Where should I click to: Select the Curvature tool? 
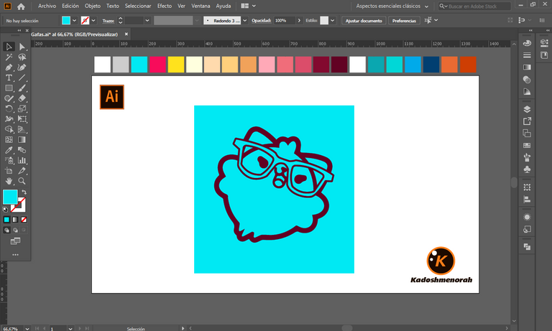coord(22,67)
